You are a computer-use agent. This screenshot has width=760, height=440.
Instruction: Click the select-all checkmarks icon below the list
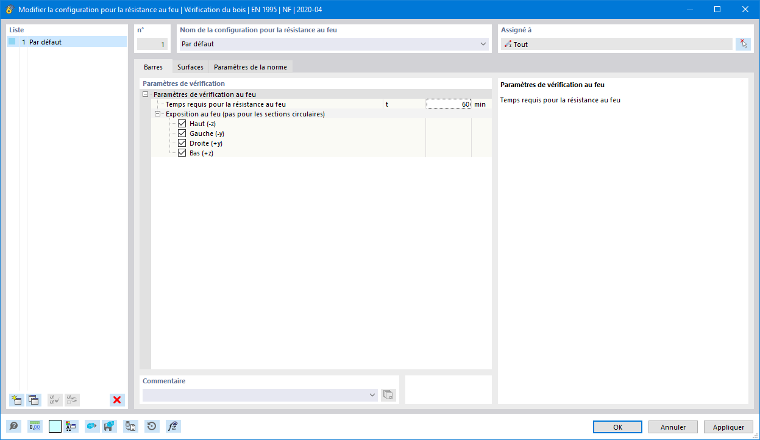(55, 400)
